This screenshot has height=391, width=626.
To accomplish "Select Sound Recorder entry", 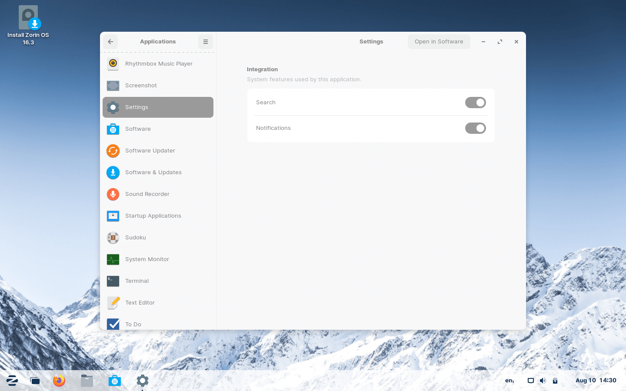I will pos(158,194).
